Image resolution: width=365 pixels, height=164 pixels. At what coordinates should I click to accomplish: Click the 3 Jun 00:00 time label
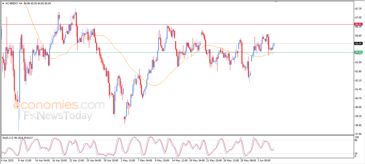coord(264,161)
